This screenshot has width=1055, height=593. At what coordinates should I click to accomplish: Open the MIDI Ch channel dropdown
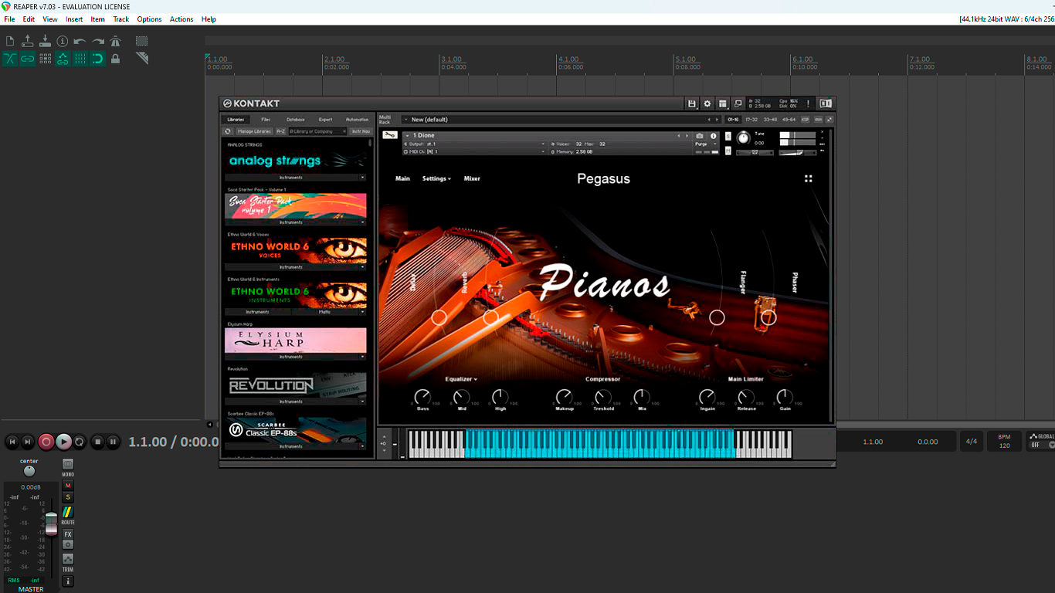474,152
